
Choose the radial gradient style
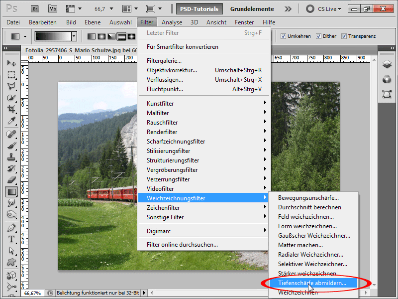(x=101, y=36)
